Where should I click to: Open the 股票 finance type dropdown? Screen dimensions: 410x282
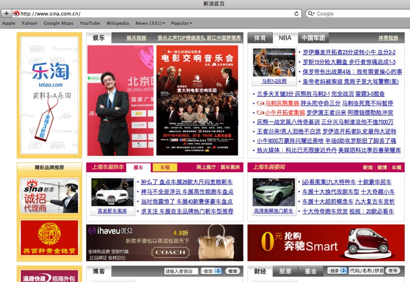[337, 271]
